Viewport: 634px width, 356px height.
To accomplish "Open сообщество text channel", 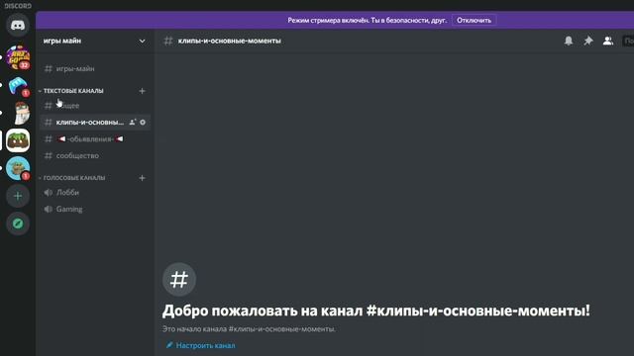I will coord(95,155).
